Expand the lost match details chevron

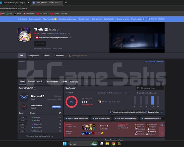pyautogui.click(x=162, y=134)
